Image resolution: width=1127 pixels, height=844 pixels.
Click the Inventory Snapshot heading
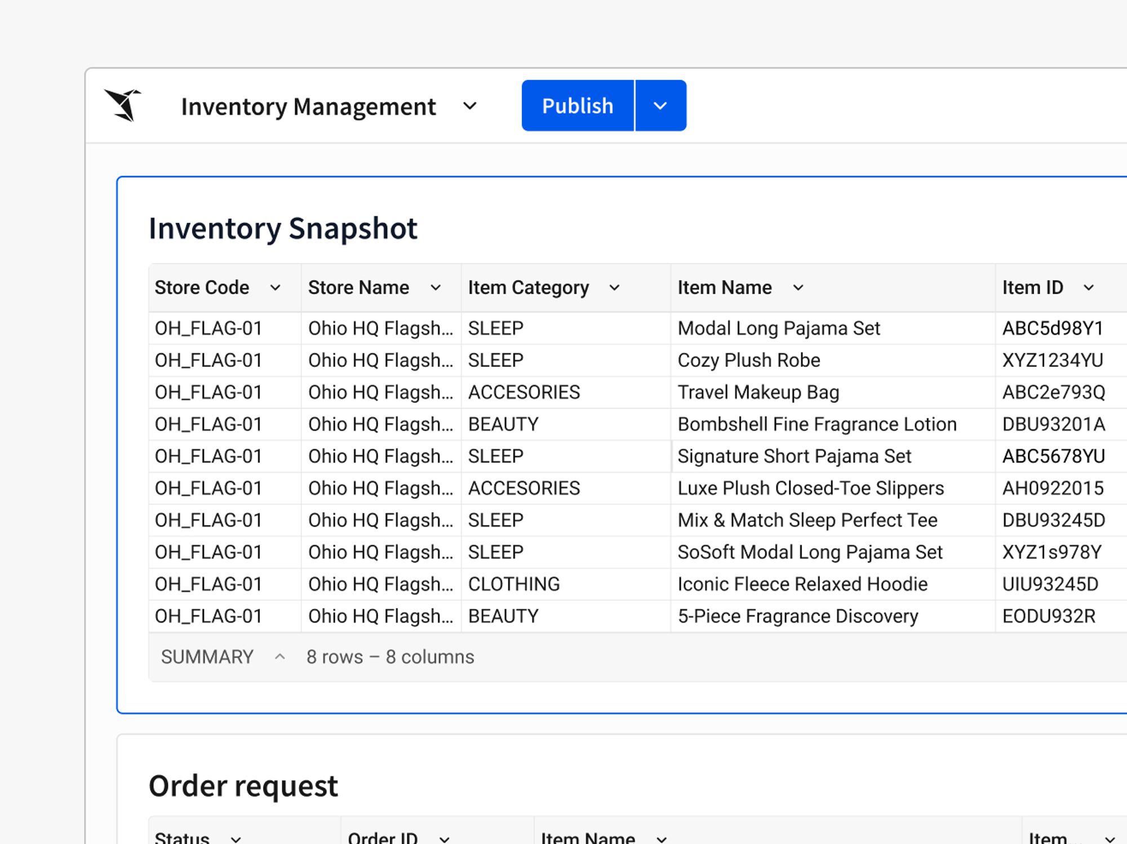(283, 229)
